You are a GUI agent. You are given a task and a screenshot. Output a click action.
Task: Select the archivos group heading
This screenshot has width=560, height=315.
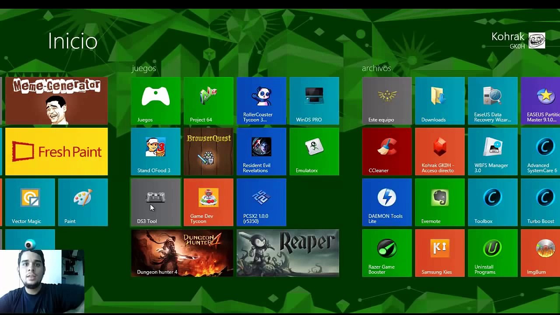coord(376,68)
